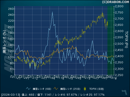Click the 240318 date label on x-axis

(x=111, y=77)
